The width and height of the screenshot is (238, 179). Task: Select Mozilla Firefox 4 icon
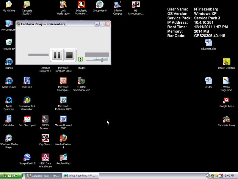[63, 138]
